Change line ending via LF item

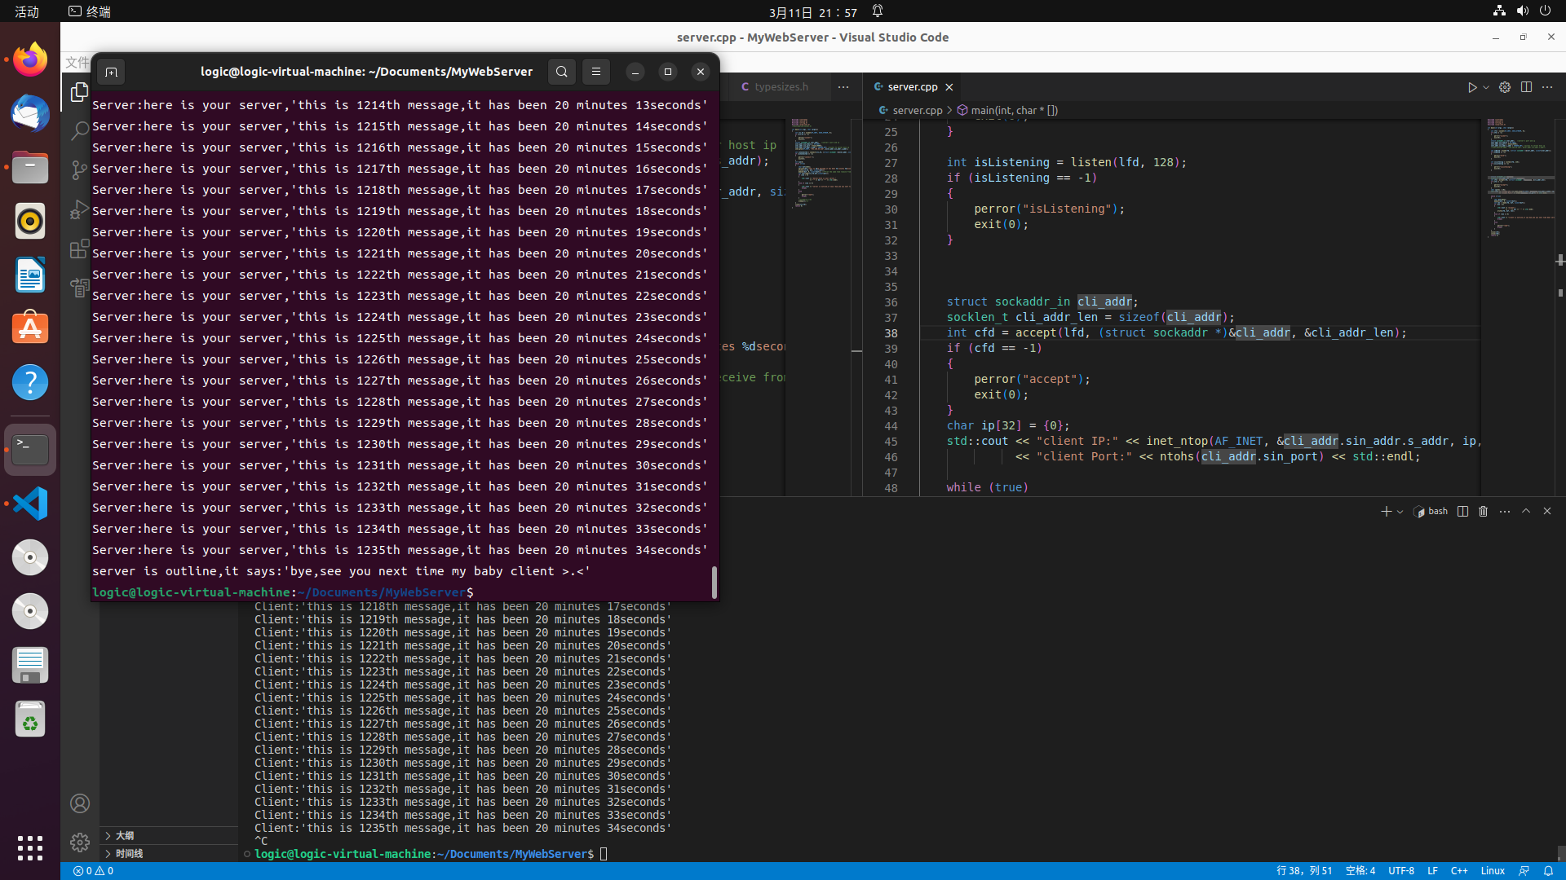pyautogui.click(x=1432, y=871)
